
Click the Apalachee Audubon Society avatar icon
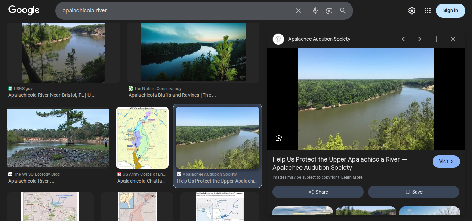(278, 39)
